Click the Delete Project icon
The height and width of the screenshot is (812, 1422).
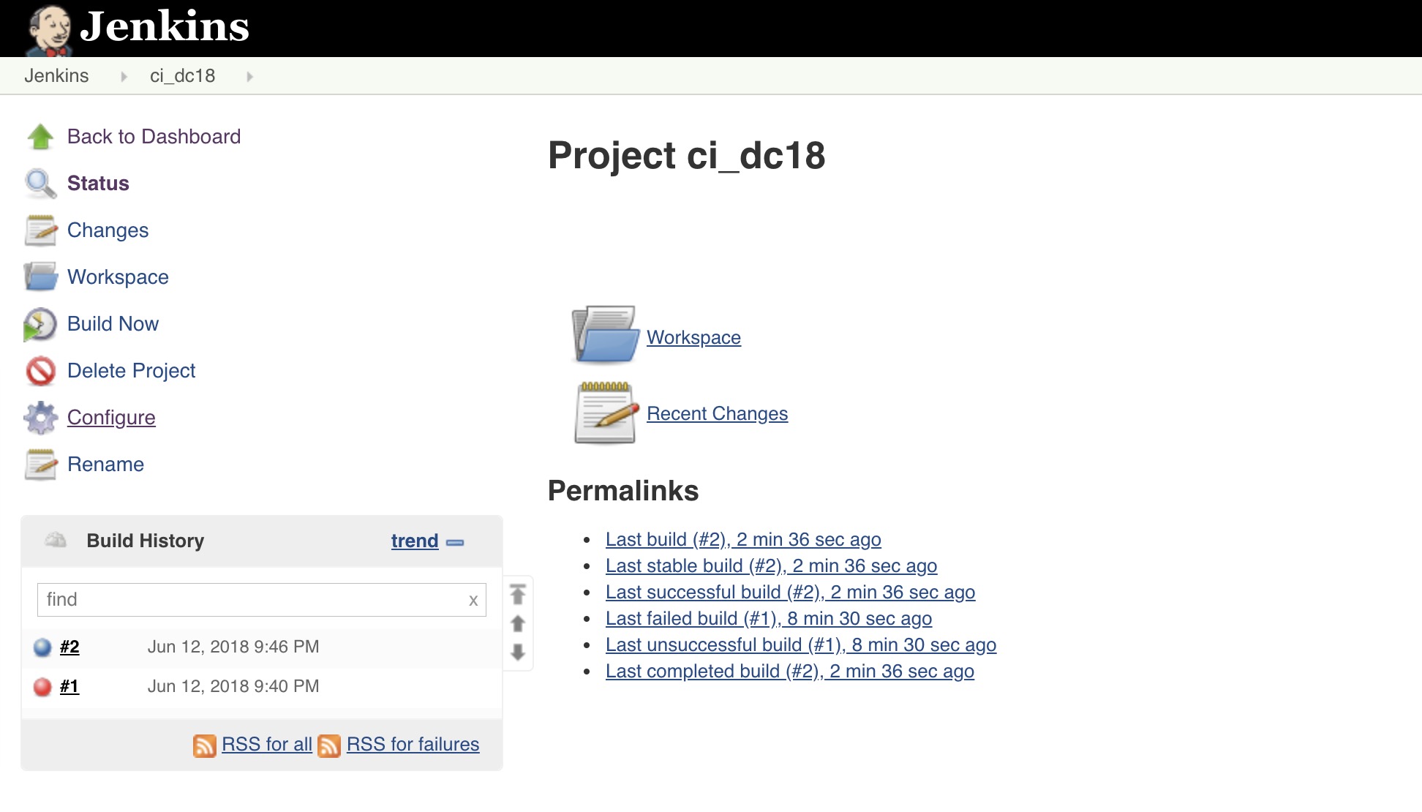pyautogui.click(x=42, y=369)
